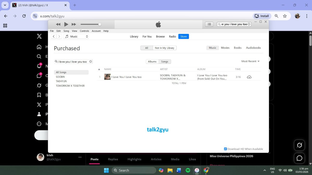Open the File menu
312x175 pixels.
click(52, 31)
